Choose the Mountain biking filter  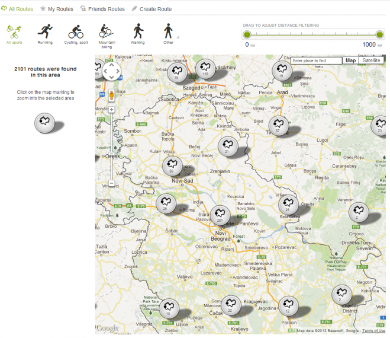coord(107,36)
